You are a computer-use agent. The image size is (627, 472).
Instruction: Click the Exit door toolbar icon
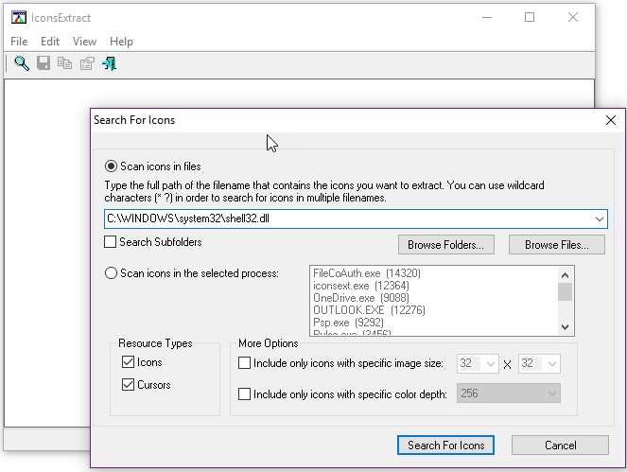coord(109,63)
